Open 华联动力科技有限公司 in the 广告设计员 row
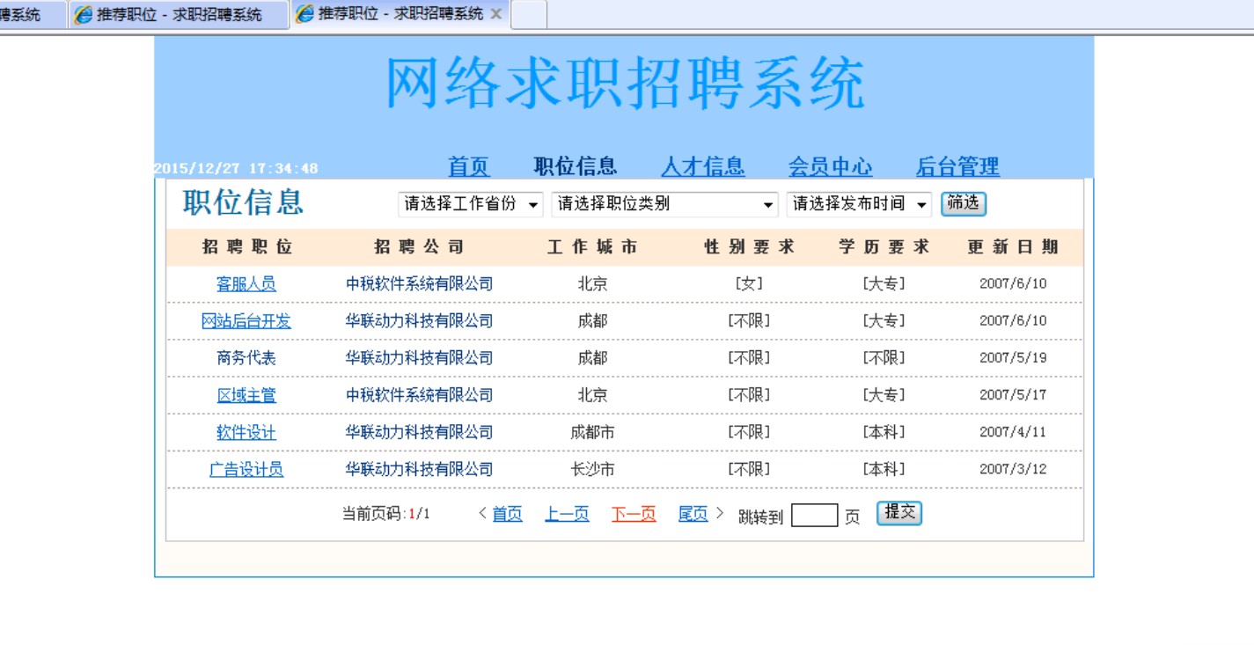1254x645 pixels. [x=419, y=469]
